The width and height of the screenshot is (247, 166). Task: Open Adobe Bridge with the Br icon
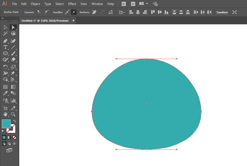pos(124,4)
